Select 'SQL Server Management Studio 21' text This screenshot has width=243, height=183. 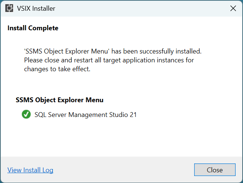[x=85, y=115]
